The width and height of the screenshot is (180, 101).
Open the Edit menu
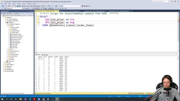5,4
